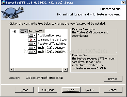Select the English (US) dictionary item
Viewport: 127px width, 97px height.
[51, 52]
